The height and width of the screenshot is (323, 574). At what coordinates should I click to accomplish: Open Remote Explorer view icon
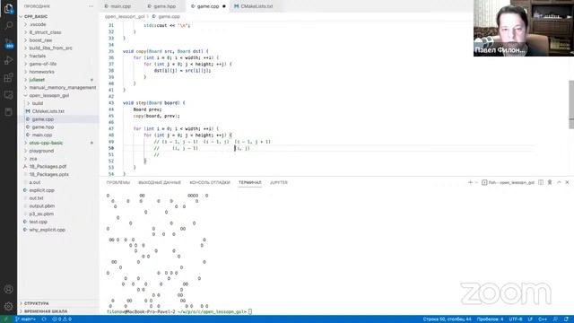pyautogui.click(x=8, y=95)
